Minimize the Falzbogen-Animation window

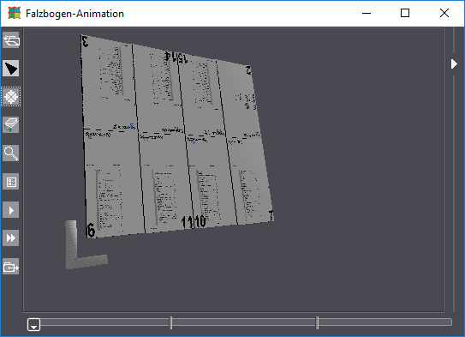click(367, 13)
